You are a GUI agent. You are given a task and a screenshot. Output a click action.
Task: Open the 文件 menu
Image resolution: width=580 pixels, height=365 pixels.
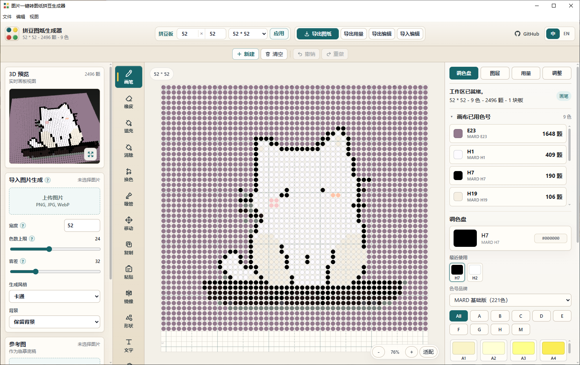click(7, 17)
